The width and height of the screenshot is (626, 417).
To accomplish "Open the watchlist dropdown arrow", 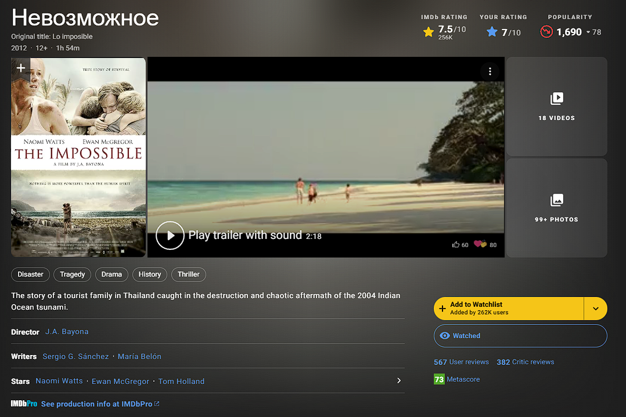I will click(596, 308).
